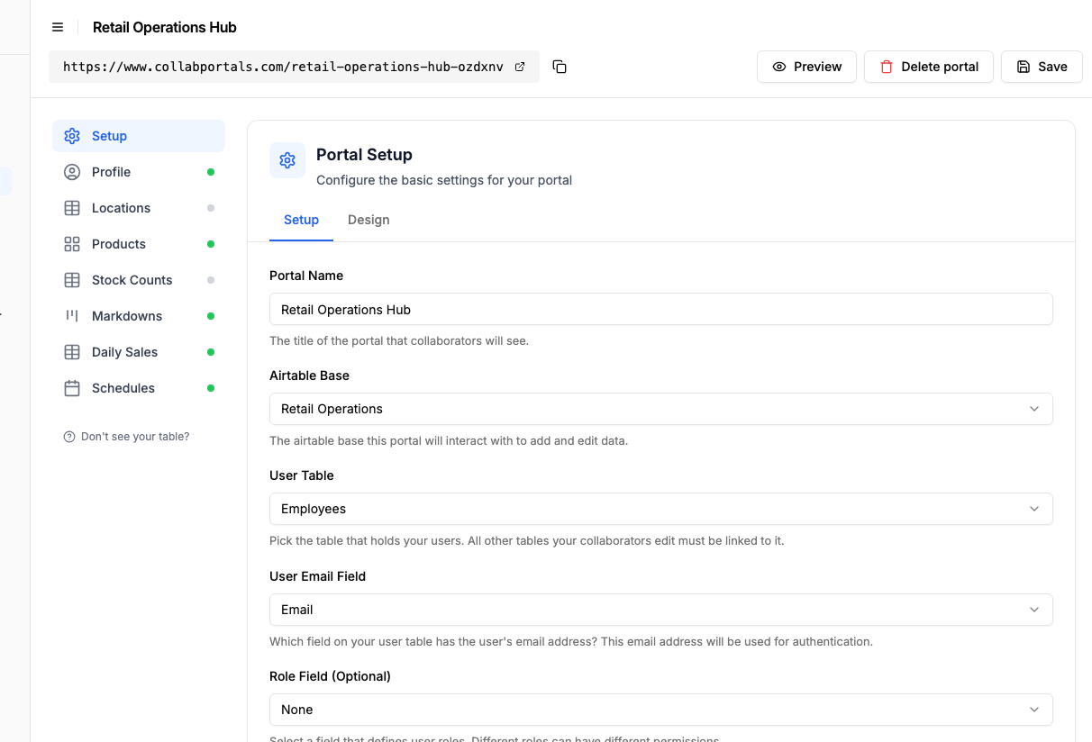Open the Role Field dropdown
This screenshot has width=1092, height=742.
coord(660,710)
